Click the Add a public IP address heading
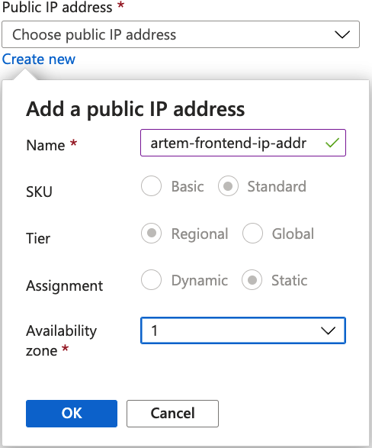This screenshot has width=372, height=448. pos(136,109)
